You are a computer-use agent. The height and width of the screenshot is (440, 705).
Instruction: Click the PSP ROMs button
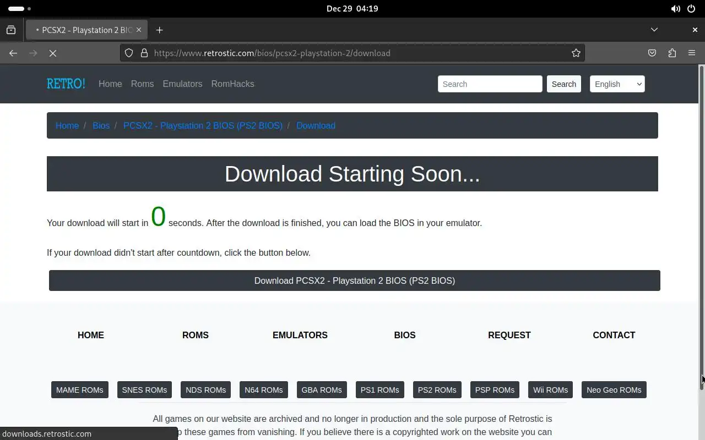(495, 390)
